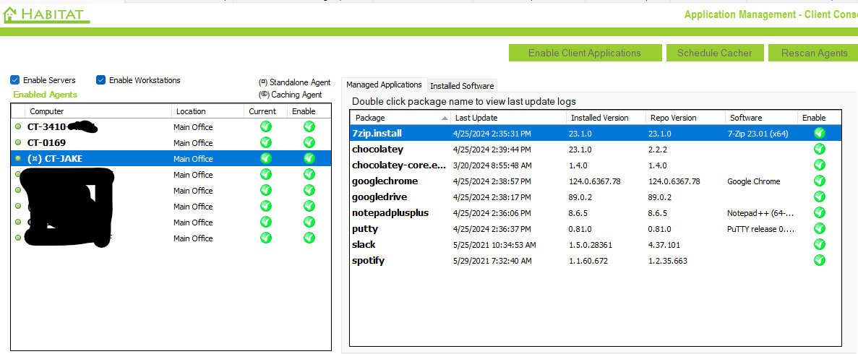This screenshot has height=354, width=858.
Task: Select the notepadplusplus package name
Action: click(x=391, y=212)
